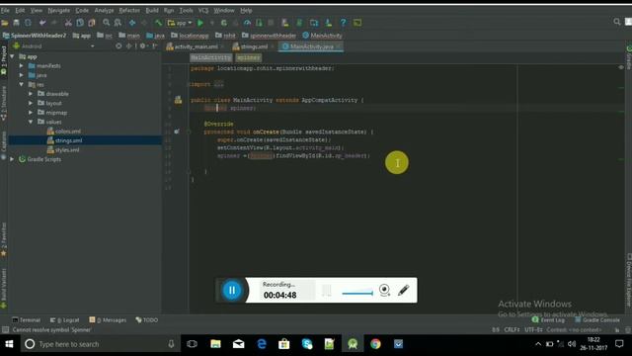This screenshot has height=356, width=632.
Task: Click Collapse All icon in Project panel
Action: coord(129,46)
